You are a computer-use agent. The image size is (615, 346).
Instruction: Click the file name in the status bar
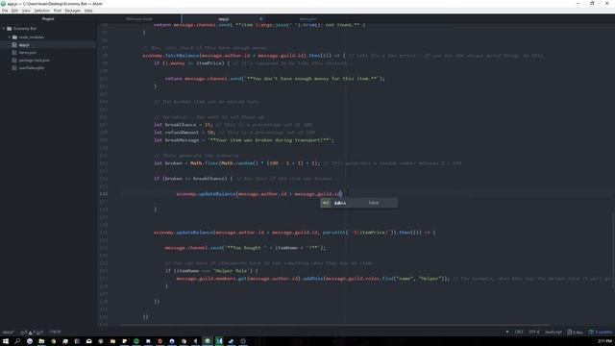[8, 333]
